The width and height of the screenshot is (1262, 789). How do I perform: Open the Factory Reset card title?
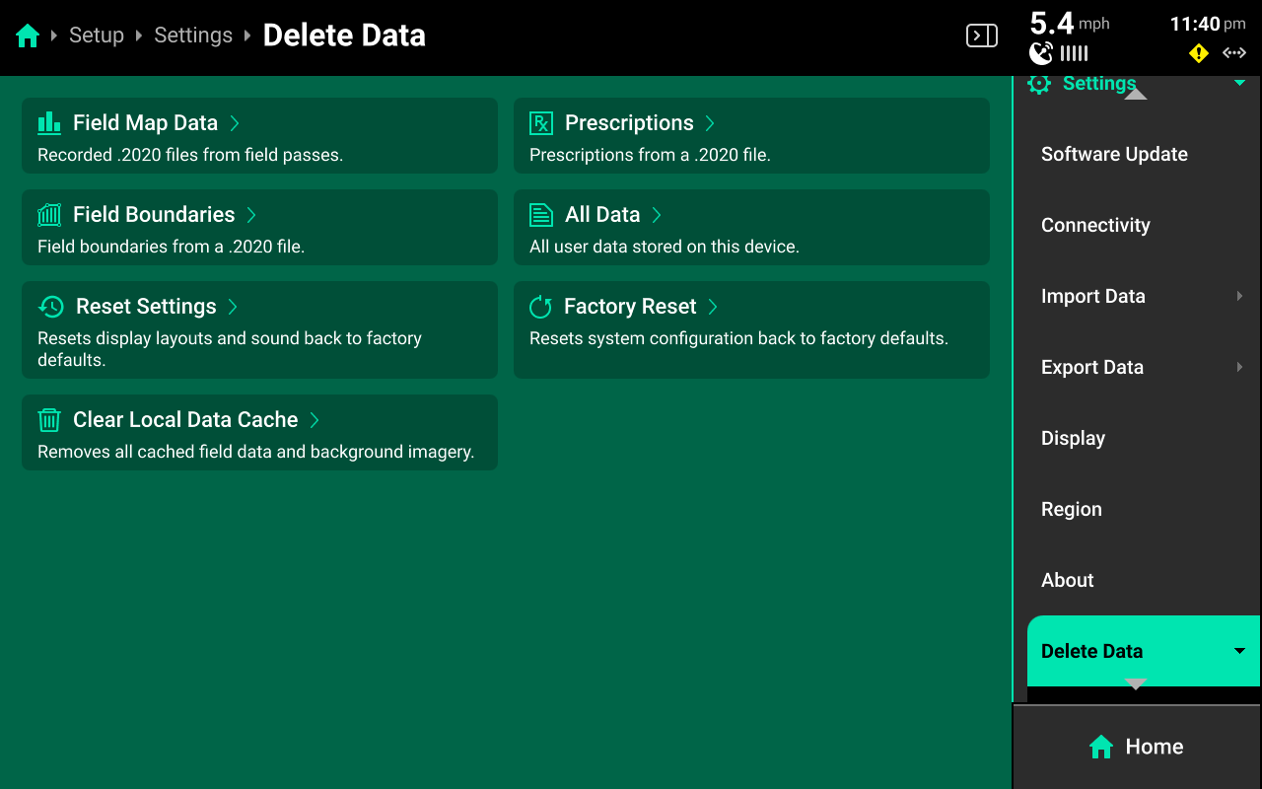pyautogui.click(x=630, y=307)
